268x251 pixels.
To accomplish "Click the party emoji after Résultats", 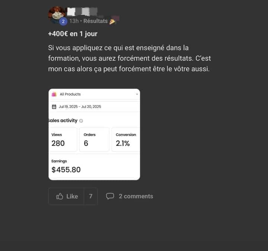I will click(x=113, y=21).
